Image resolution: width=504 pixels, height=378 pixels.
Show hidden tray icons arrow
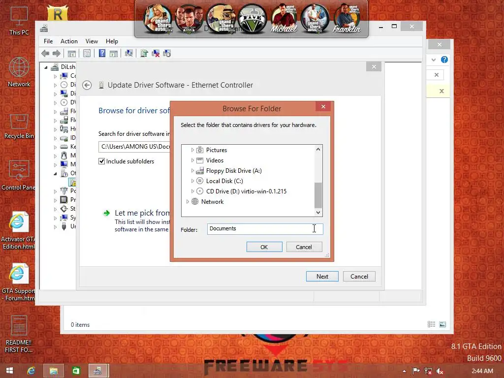click(x=405, y=371)
